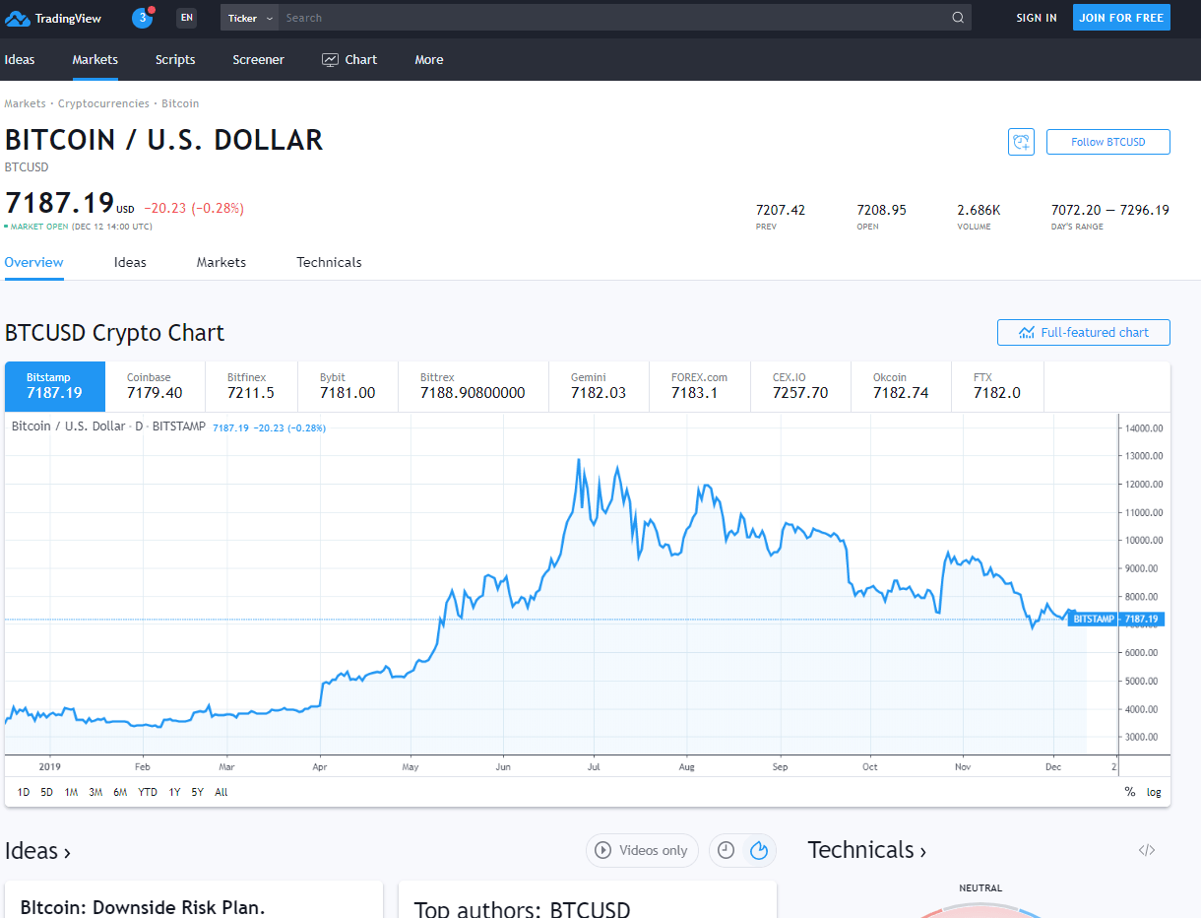Viewport: 1201px width, 918px height.
Task: Click the BTCUSD Crypto Chart heading
Action: tap(114, 333)
